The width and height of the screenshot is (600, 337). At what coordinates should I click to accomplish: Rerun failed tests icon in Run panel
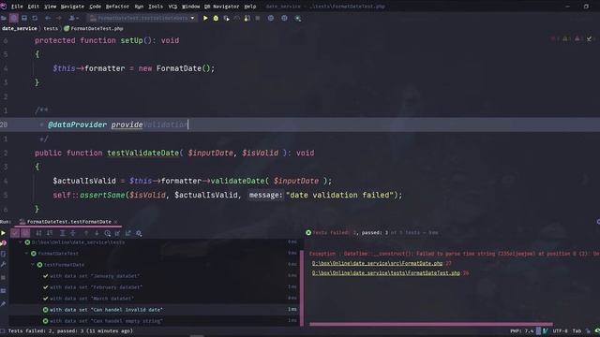(x=3, y=243)
